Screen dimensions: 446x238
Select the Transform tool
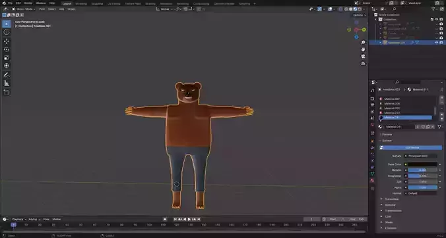[6, 66]
